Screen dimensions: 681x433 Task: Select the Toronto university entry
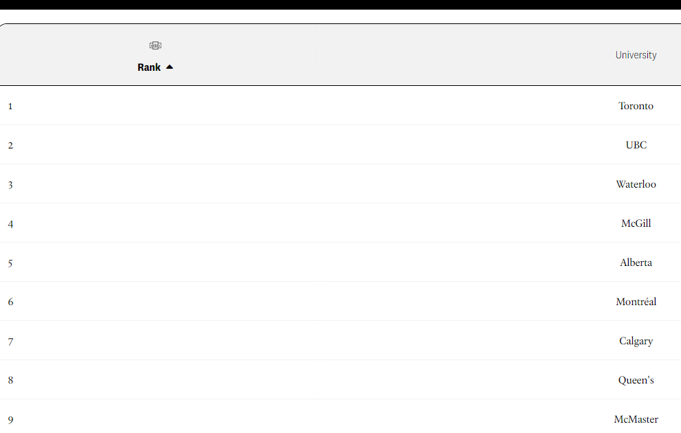tap(636, 106)
